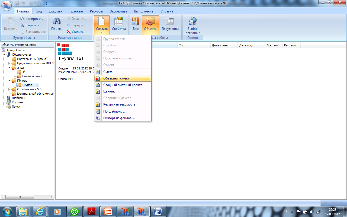The image size is (347, 217).
Task: Open the PowerPoint taskbar icon
Action: [x=108, y=211]
